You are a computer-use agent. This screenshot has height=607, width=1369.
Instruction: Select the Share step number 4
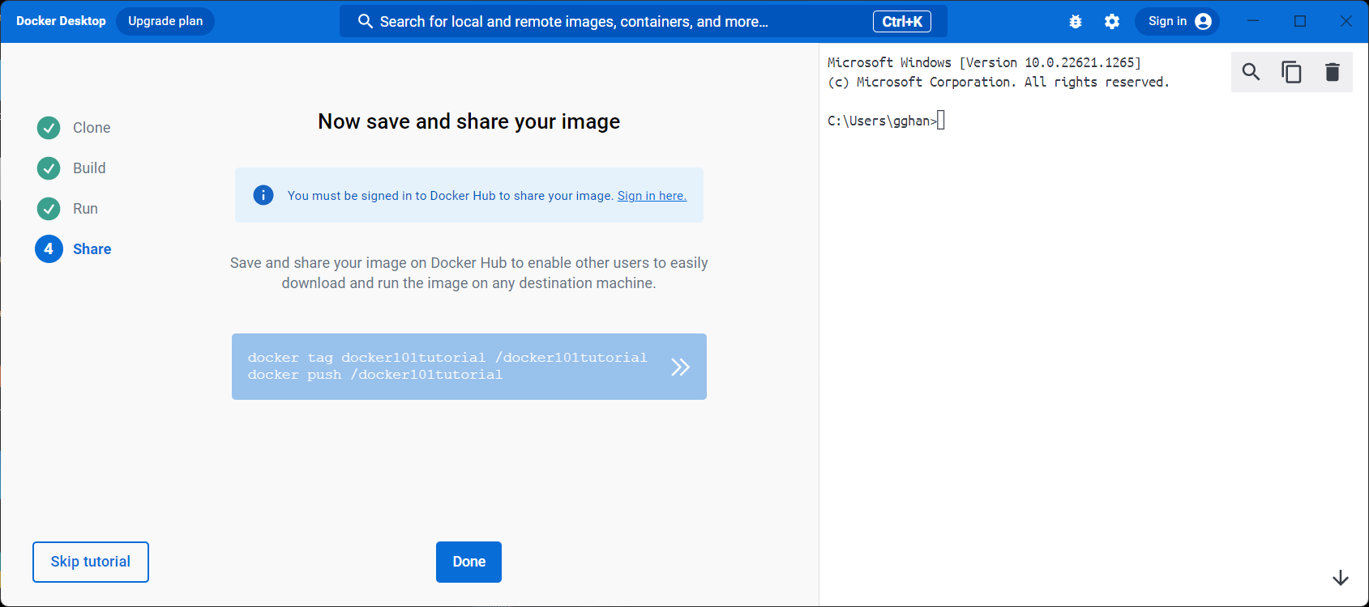[49, 249]
